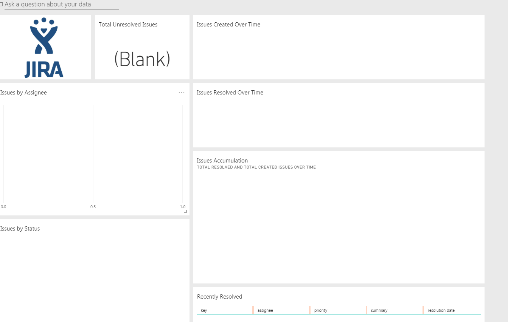
Task: Click the 'Ask a question about your data' field
Action: tap(62, 5)
